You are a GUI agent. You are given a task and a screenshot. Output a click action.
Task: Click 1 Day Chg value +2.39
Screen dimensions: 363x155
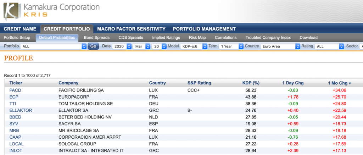(x=292, y=151)
